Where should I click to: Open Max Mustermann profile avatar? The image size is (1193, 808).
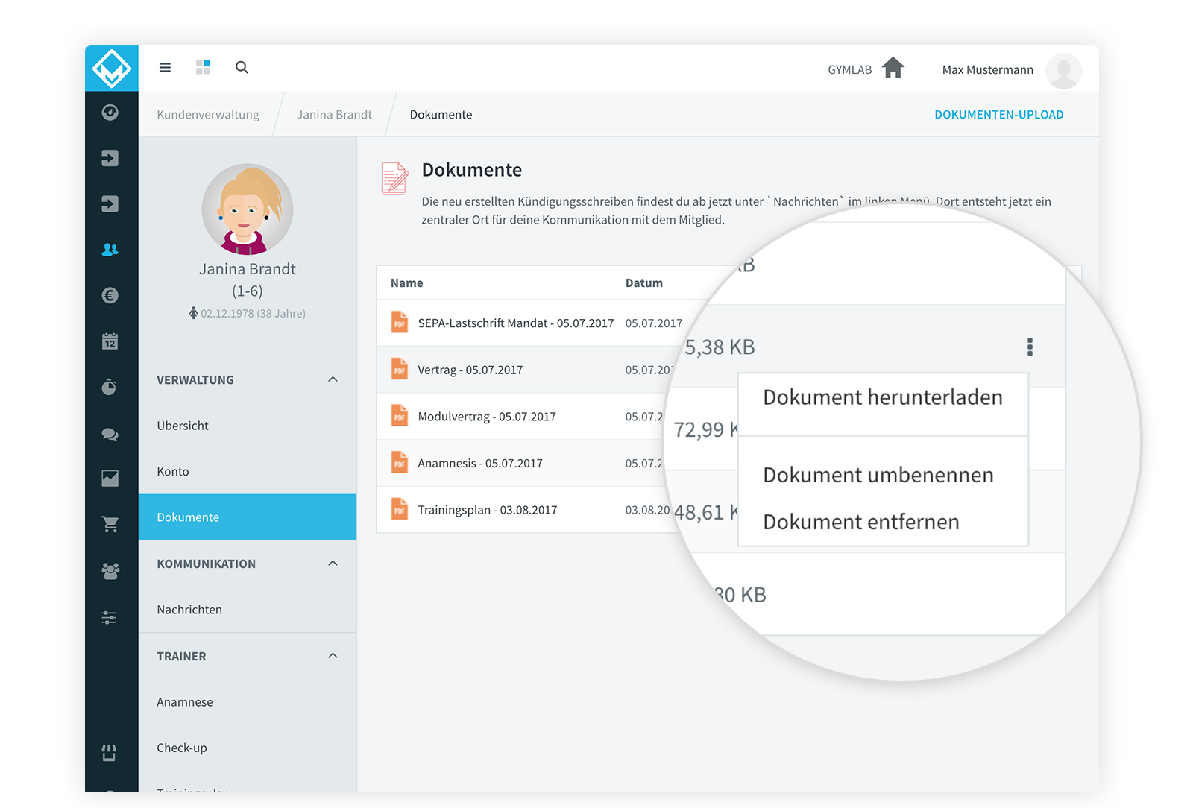point(1063,71)
